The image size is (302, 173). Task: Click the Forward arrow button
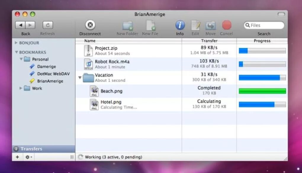[x=30, y=25]
